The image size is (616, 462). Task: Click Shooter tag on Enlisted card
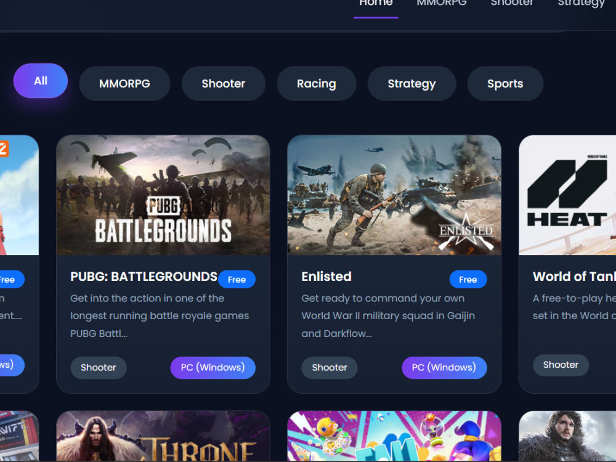click(329, 367)
